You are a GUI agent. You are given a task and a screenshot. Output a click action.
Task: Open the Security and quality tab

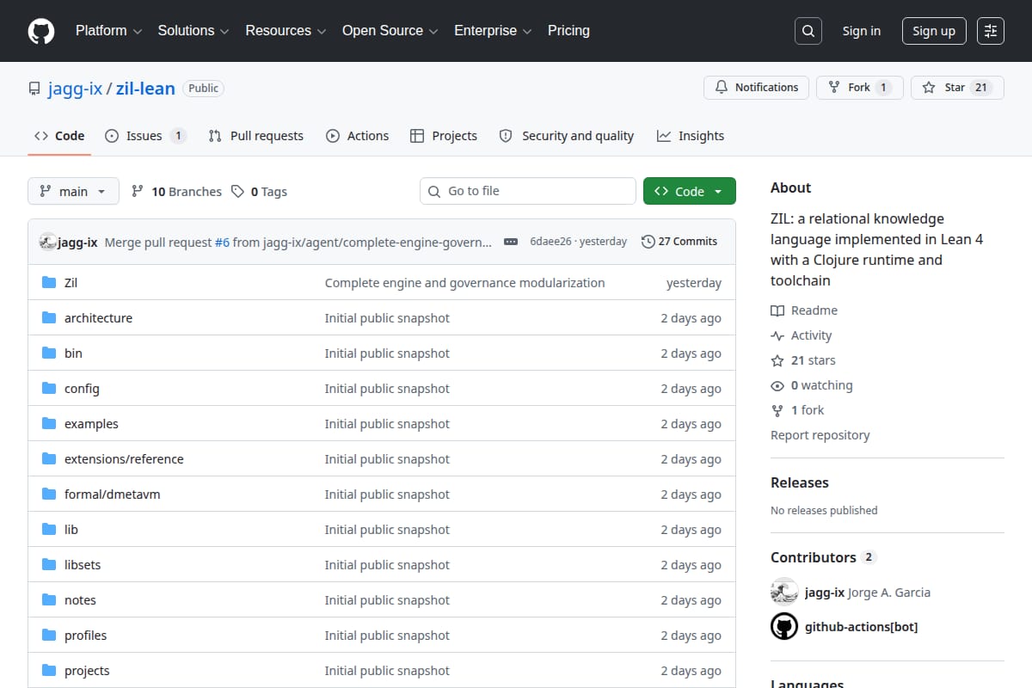(566, 136)
